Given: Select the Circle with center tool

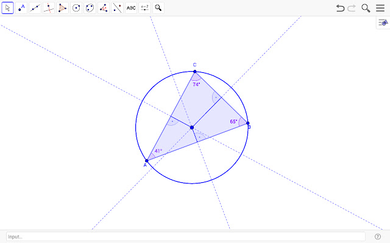Looking at the screenshot, I should (76, 8).
